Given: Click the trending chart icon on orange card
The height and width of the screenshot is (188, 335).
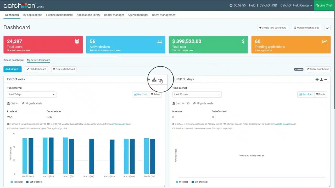Looking at the screenshot, I should [325, 42].
